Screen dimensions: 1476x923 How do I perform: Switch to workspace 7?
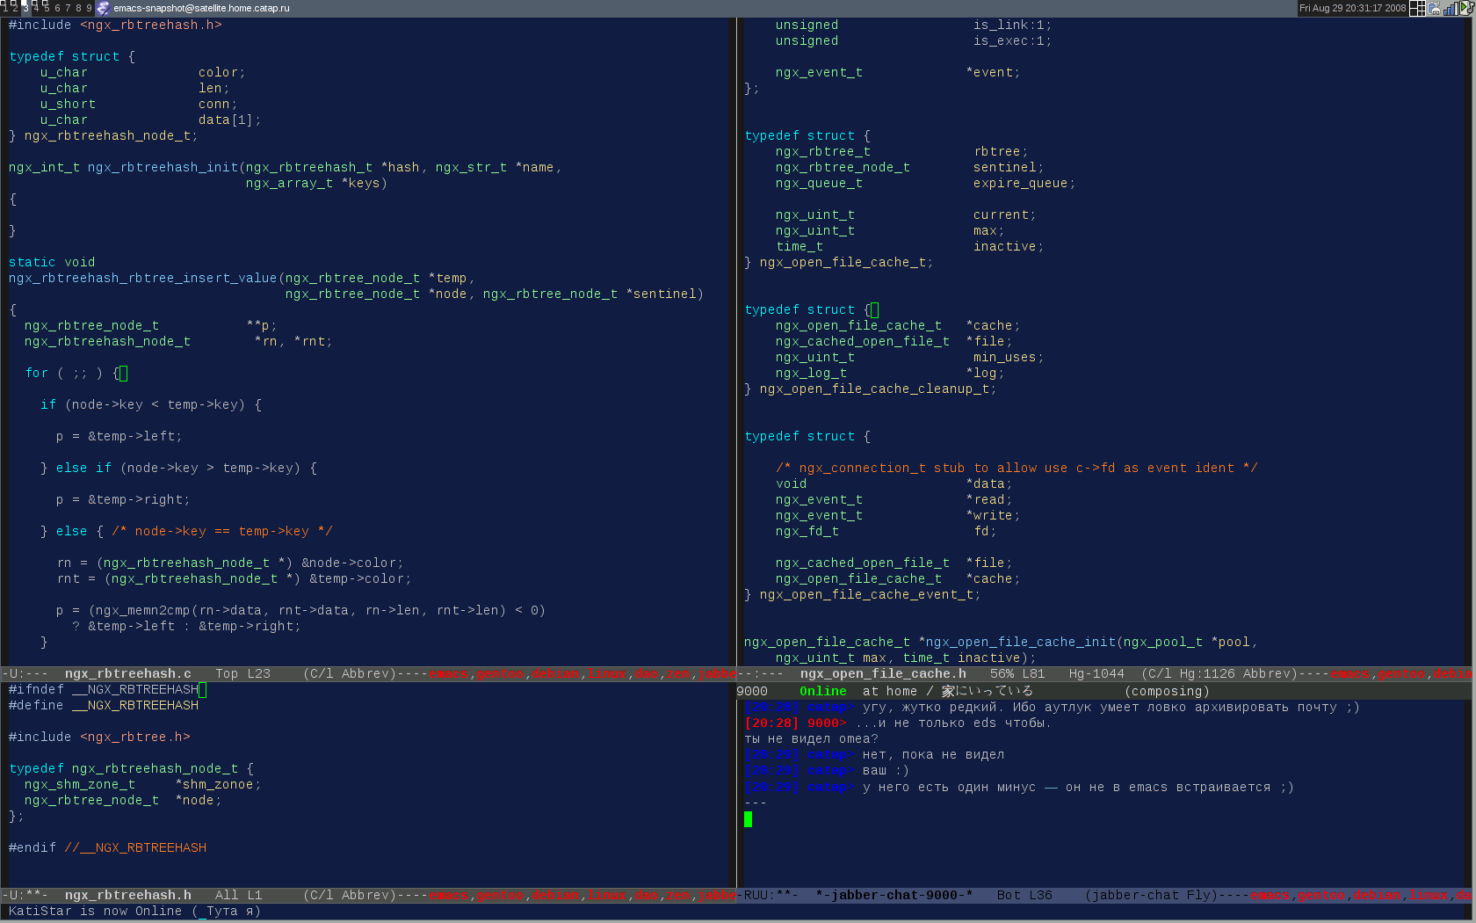(x=68, y=8)
